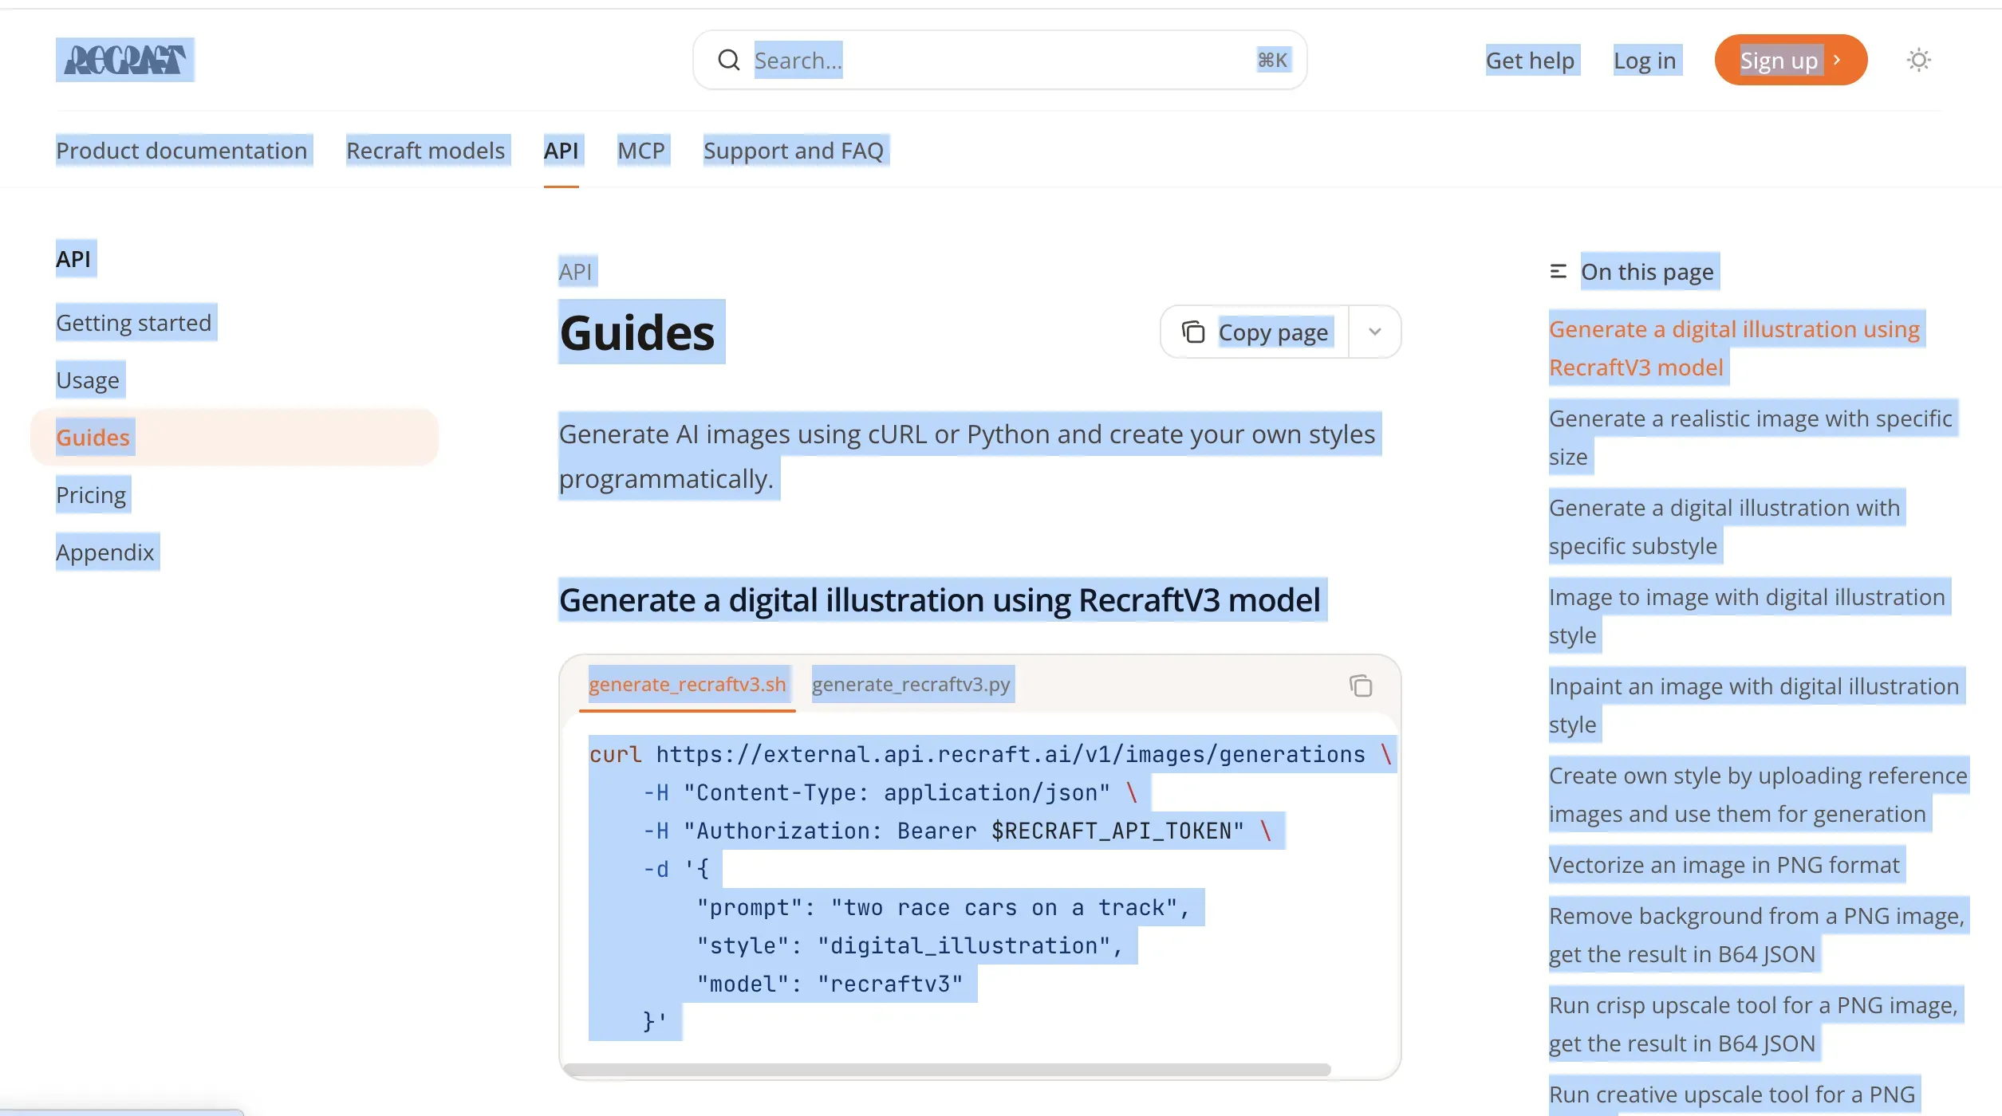
Task: Expand the Copy page dropdown chevron
Action: (1374, 332)
